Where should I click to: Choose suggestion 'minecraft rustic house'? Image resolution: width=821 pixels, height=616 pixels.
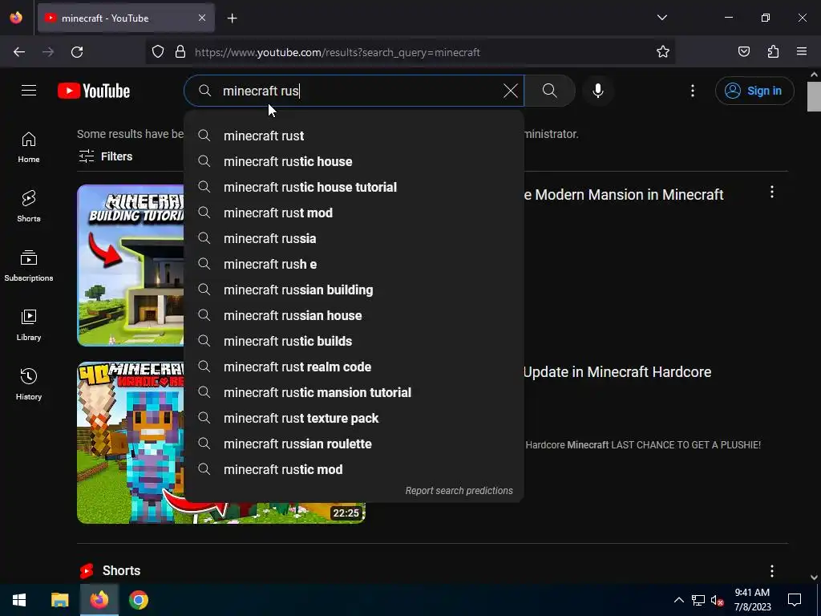pyautogui.click(x=354, y=161)
